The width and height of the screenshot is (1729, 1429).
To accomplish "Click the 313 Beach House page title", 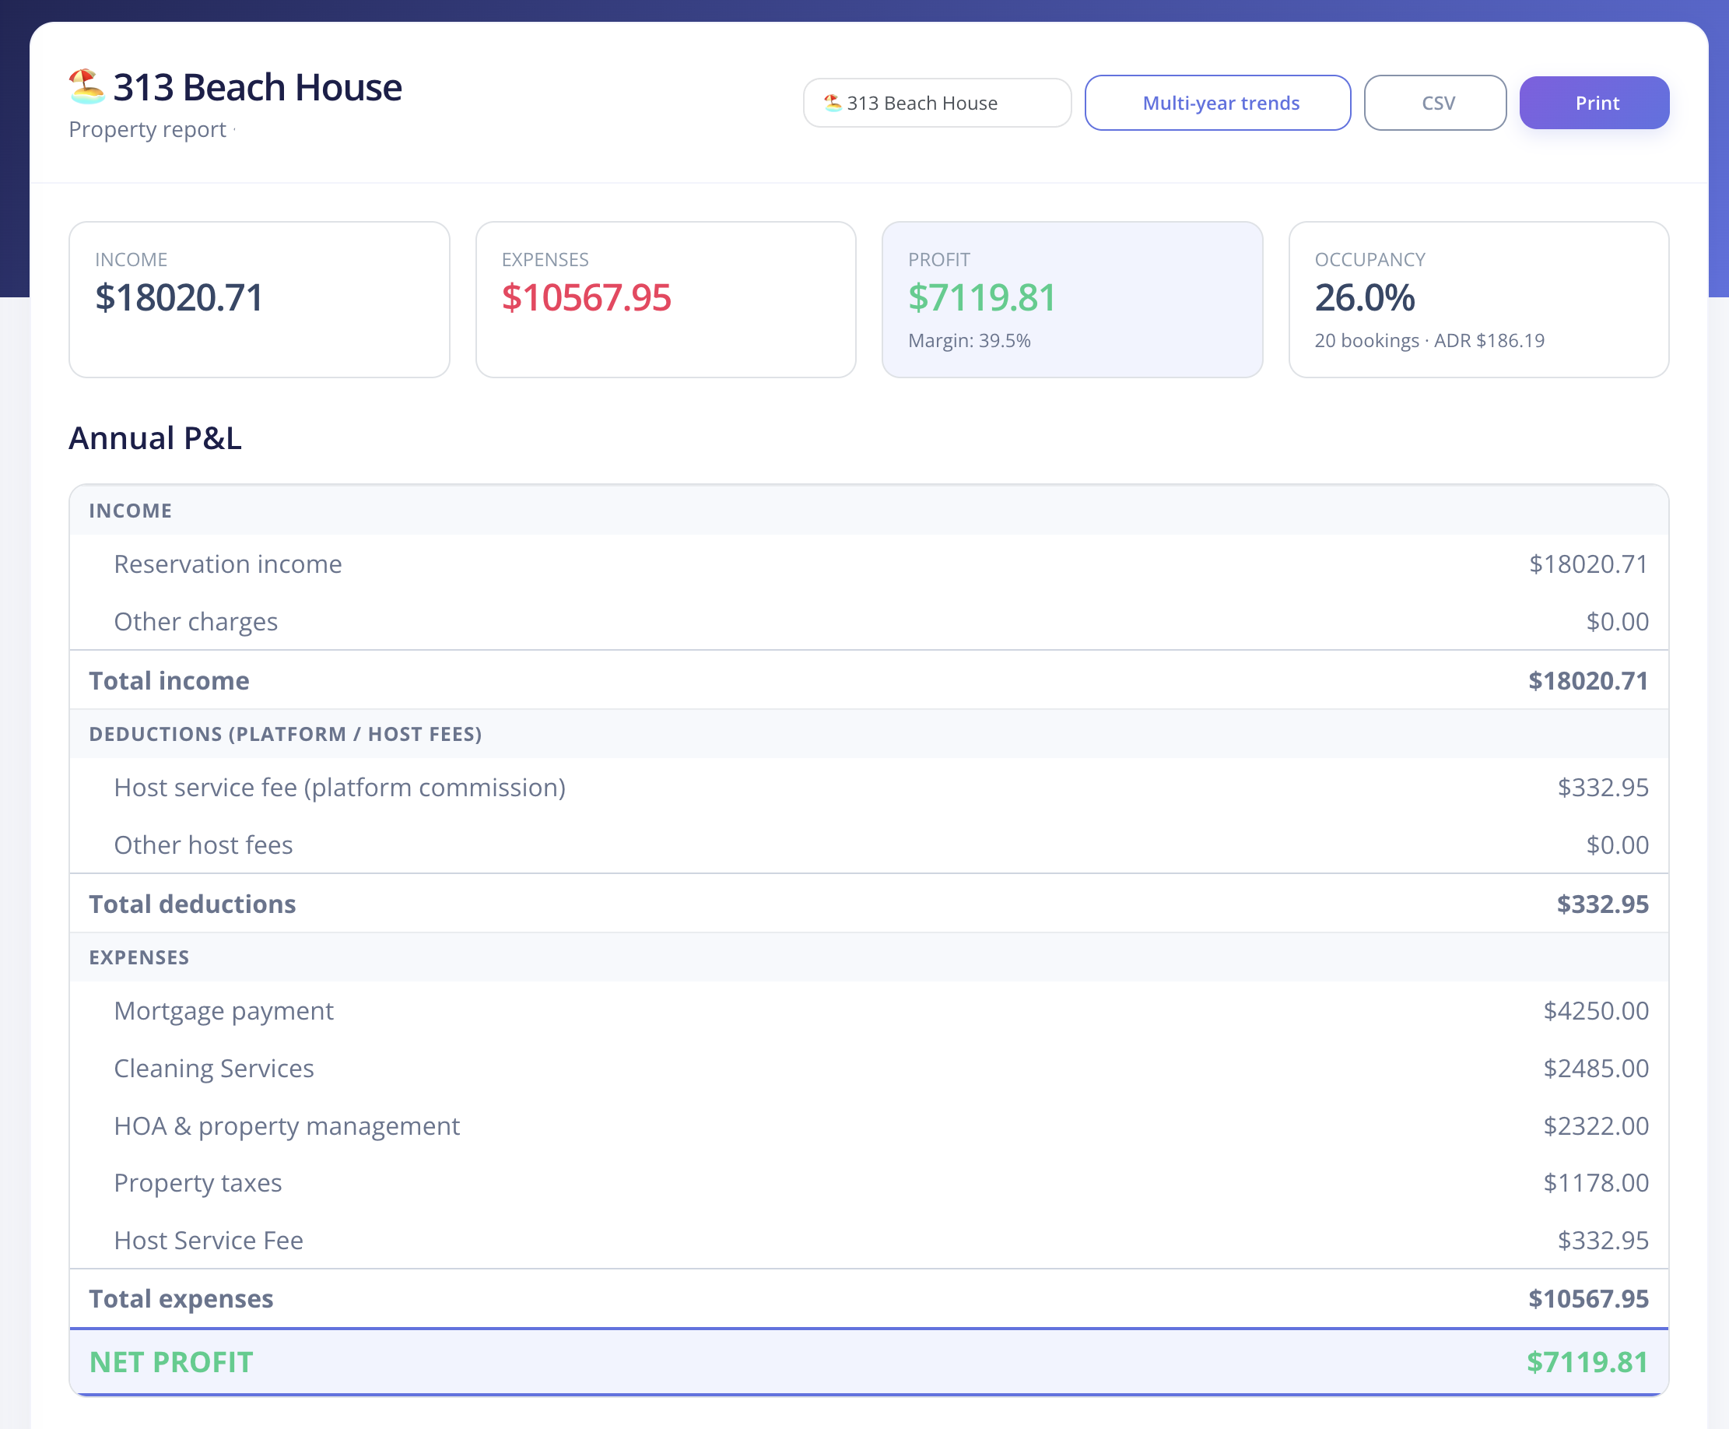I will pyautogui.click(x=258, y=87).
